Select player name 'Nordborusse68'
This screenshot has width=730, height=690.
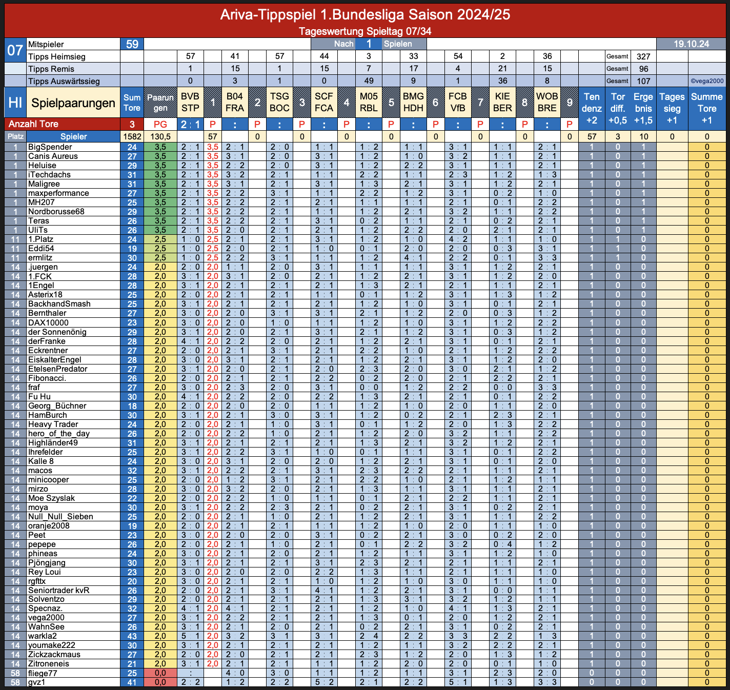click(x=56, y=212)
